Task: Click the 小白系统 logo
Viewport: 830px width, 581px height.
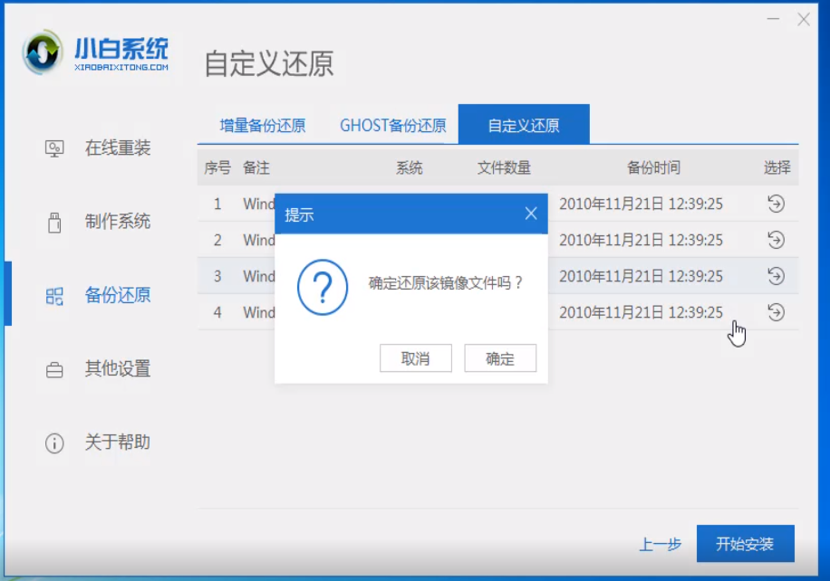Action: (x=96, y=55)
